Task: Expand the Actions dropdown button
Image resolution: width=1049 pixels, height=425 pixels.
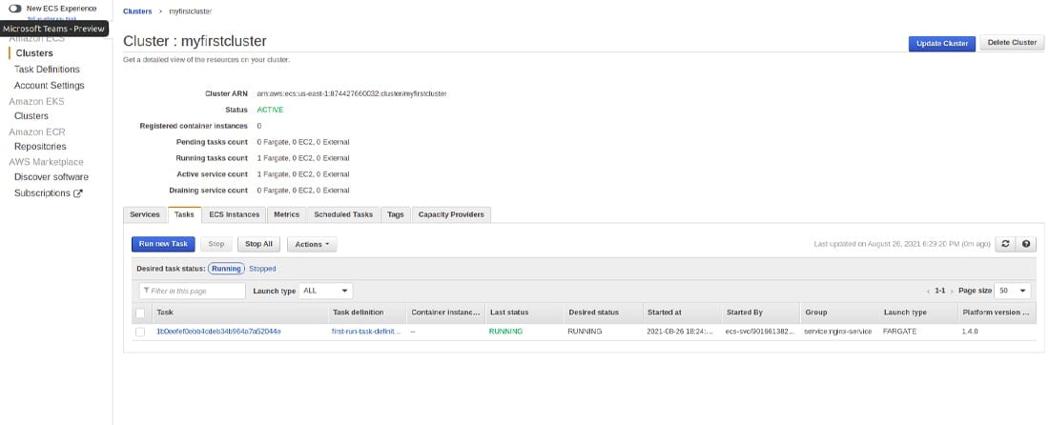Action: click(x=312, y=244)
